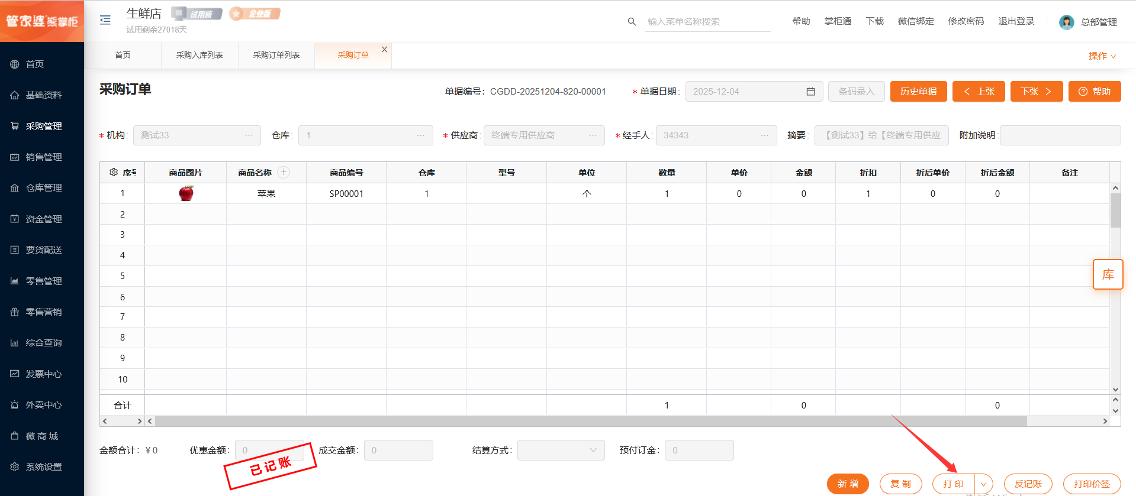Click the search magnifier icon
1136x496 pixels.
[x=632, y=22]
